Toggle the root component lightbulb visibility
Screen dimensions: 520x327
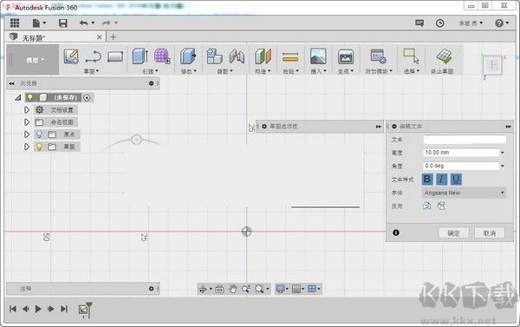(x=29, y=97)
